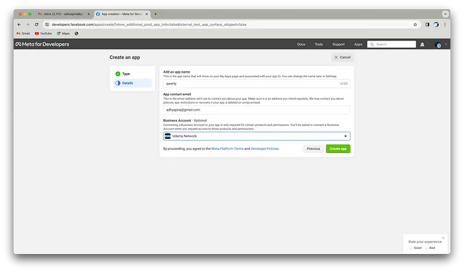This screenshot has height=272, width=464.
Task: Go back using the browser back arrow
Action: [x=19, y=24]
